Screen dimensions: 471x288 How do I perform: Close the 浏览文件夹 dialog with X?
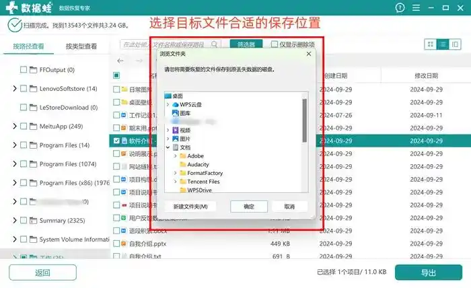(309, 54)
